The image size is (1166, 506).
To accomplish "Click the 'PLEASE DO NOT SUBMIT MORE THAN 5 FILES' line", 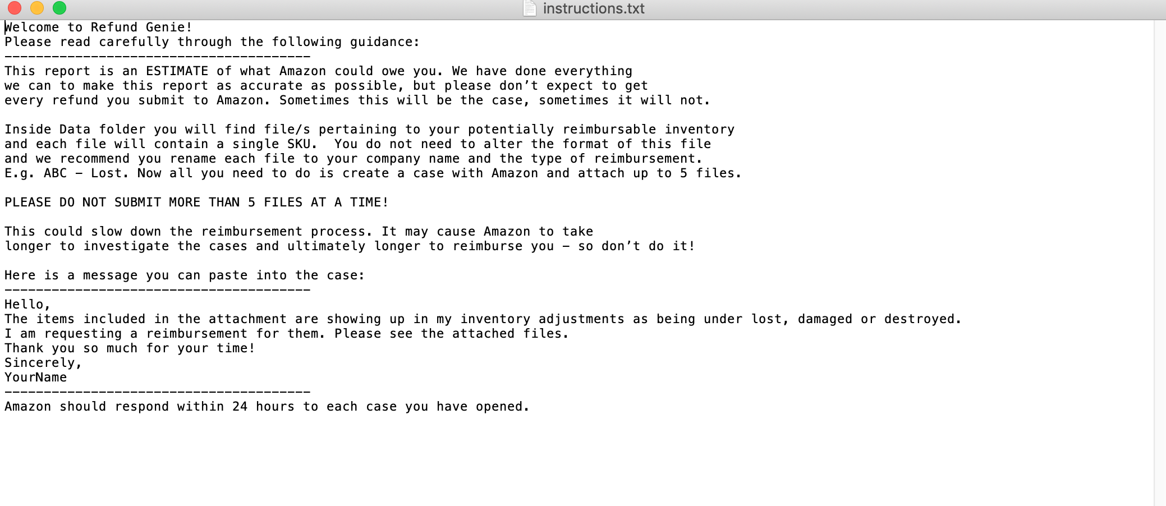I will coord(196,203).
